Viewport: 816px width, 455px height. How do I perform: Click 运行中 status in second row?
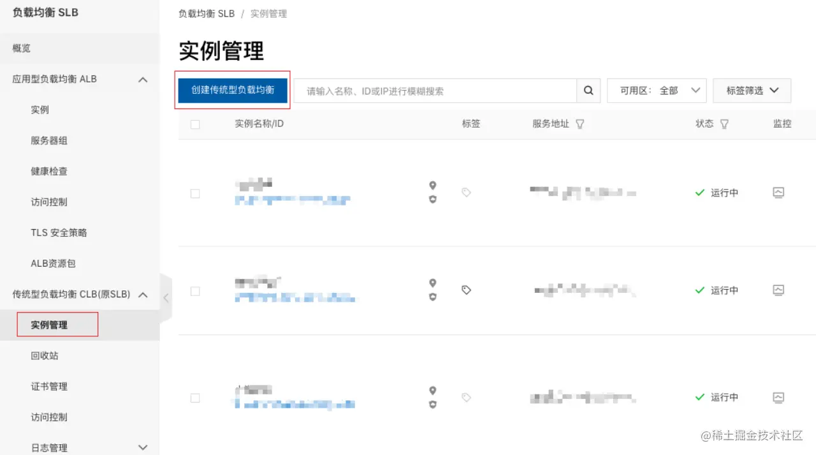[724, 290]
